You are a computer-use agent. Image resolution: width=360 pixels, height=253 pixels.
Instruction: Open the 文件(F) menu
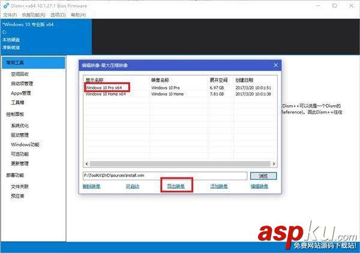[10, 15]
